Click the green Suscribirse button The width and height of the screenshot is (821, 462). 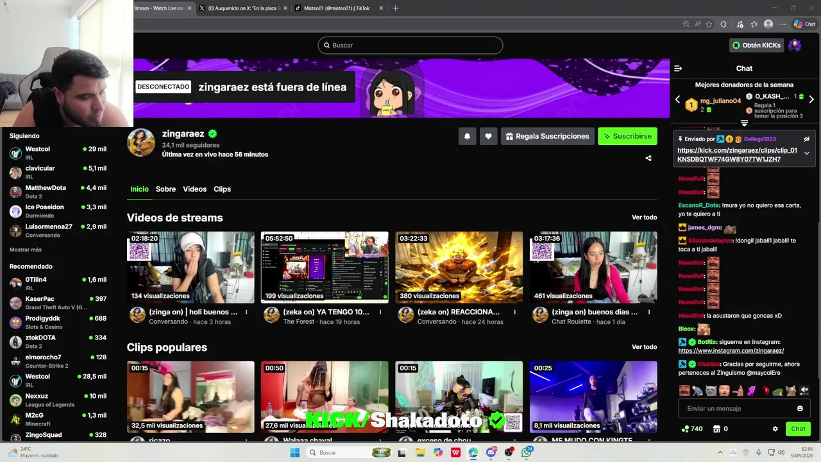627,136
